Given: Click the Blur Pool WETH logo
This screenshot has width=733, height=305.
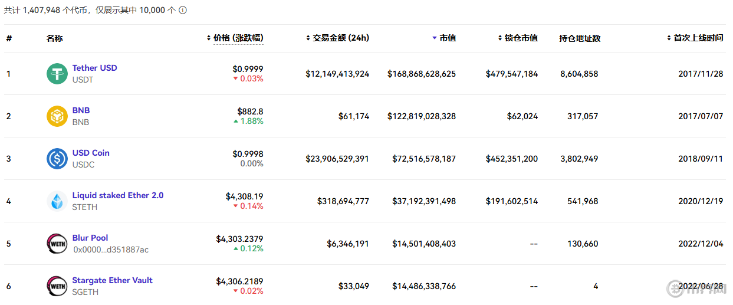Looking at the screenshot, I should (57, 244).
